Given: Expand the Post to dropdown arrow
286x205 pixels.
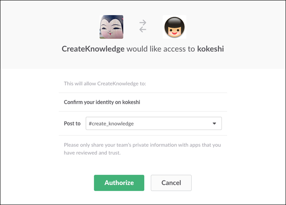Looking at the screenshot, I should coord(214,123).
